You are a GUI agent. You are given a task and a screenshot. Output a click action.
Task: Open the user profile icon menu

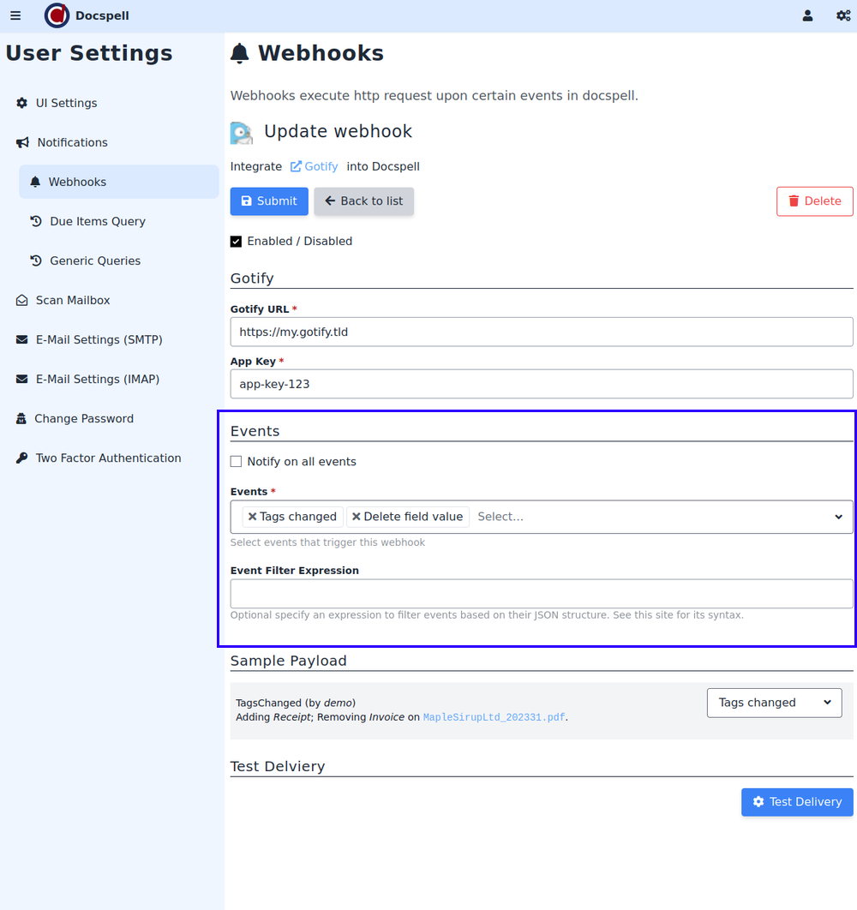(x=807, y=15)
